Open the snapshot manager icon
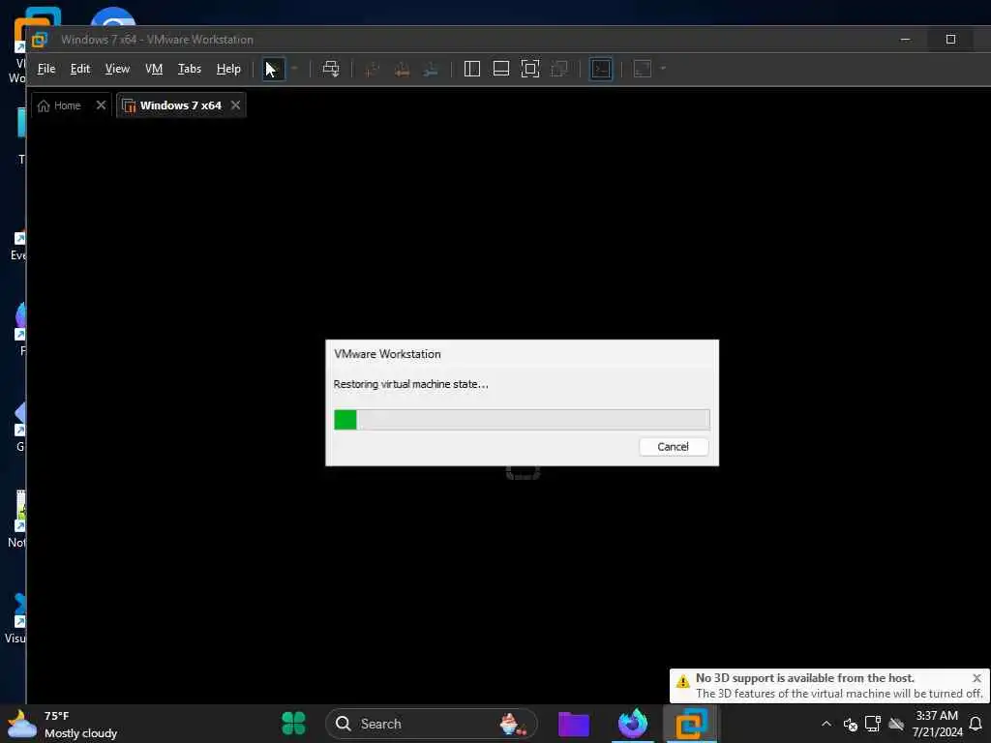This screenshot has width=991, height=743. tap(431, 69)
